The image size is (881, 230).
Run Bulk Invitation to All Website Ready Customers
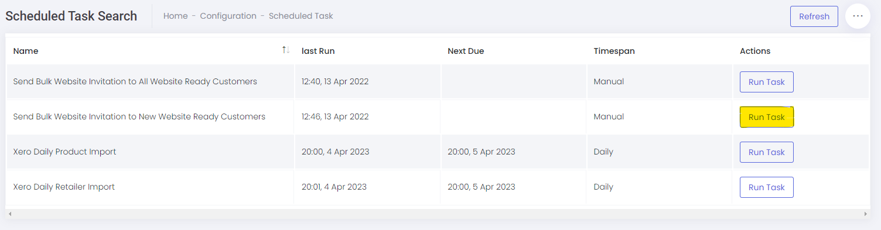coord(766,82)
